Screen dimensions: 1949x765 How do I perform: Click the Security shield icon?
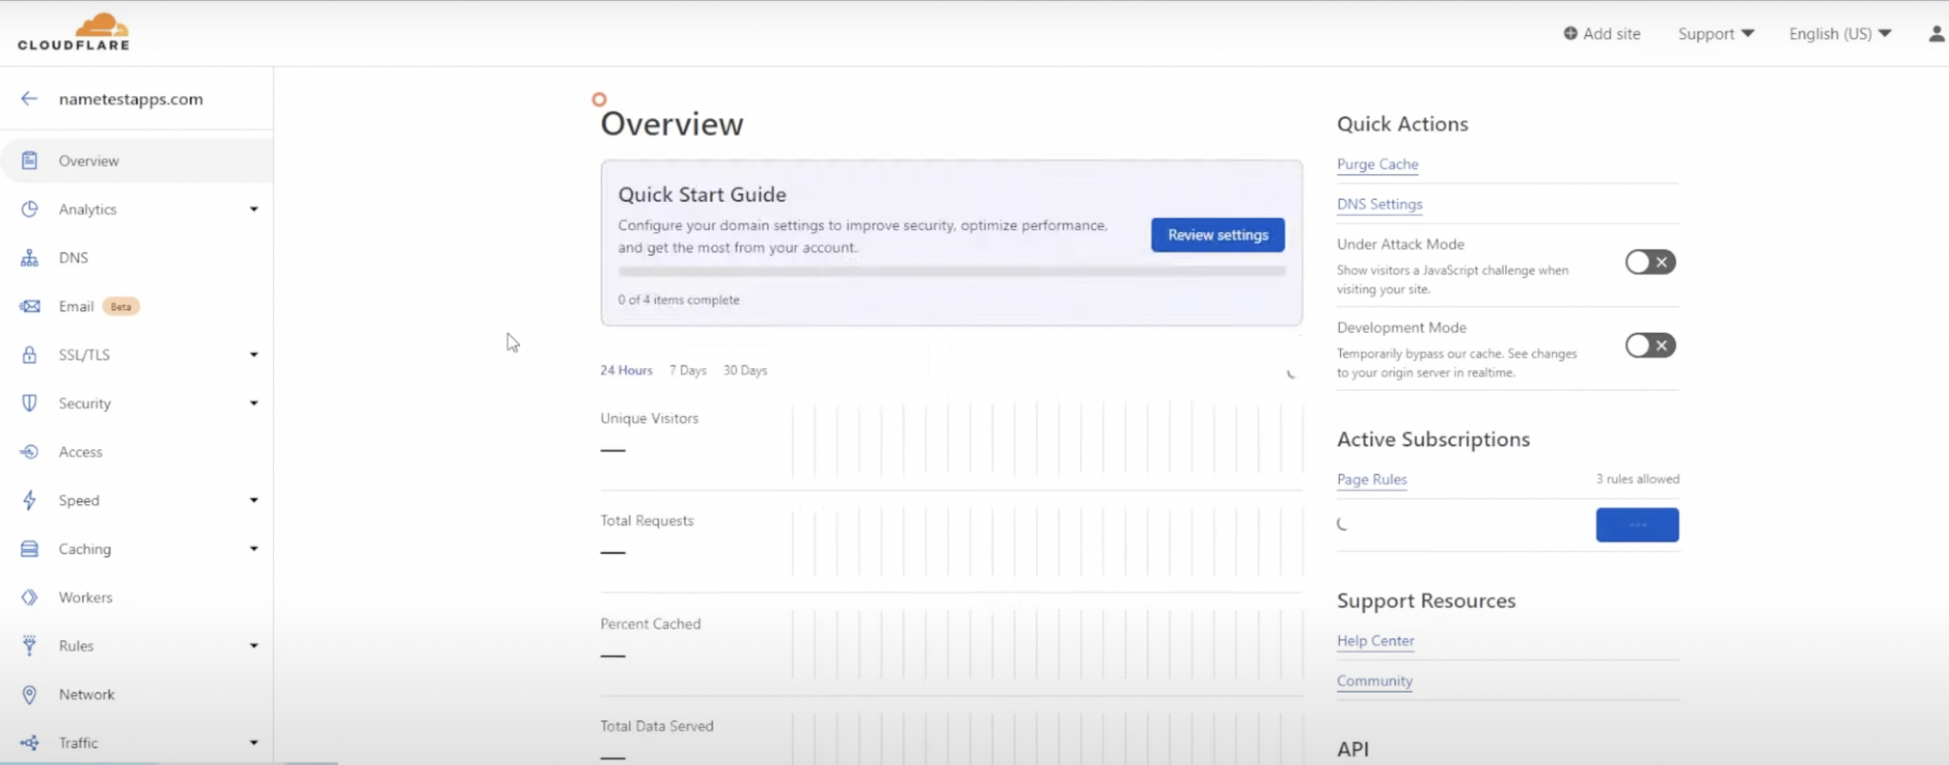[x=30, y=403]
